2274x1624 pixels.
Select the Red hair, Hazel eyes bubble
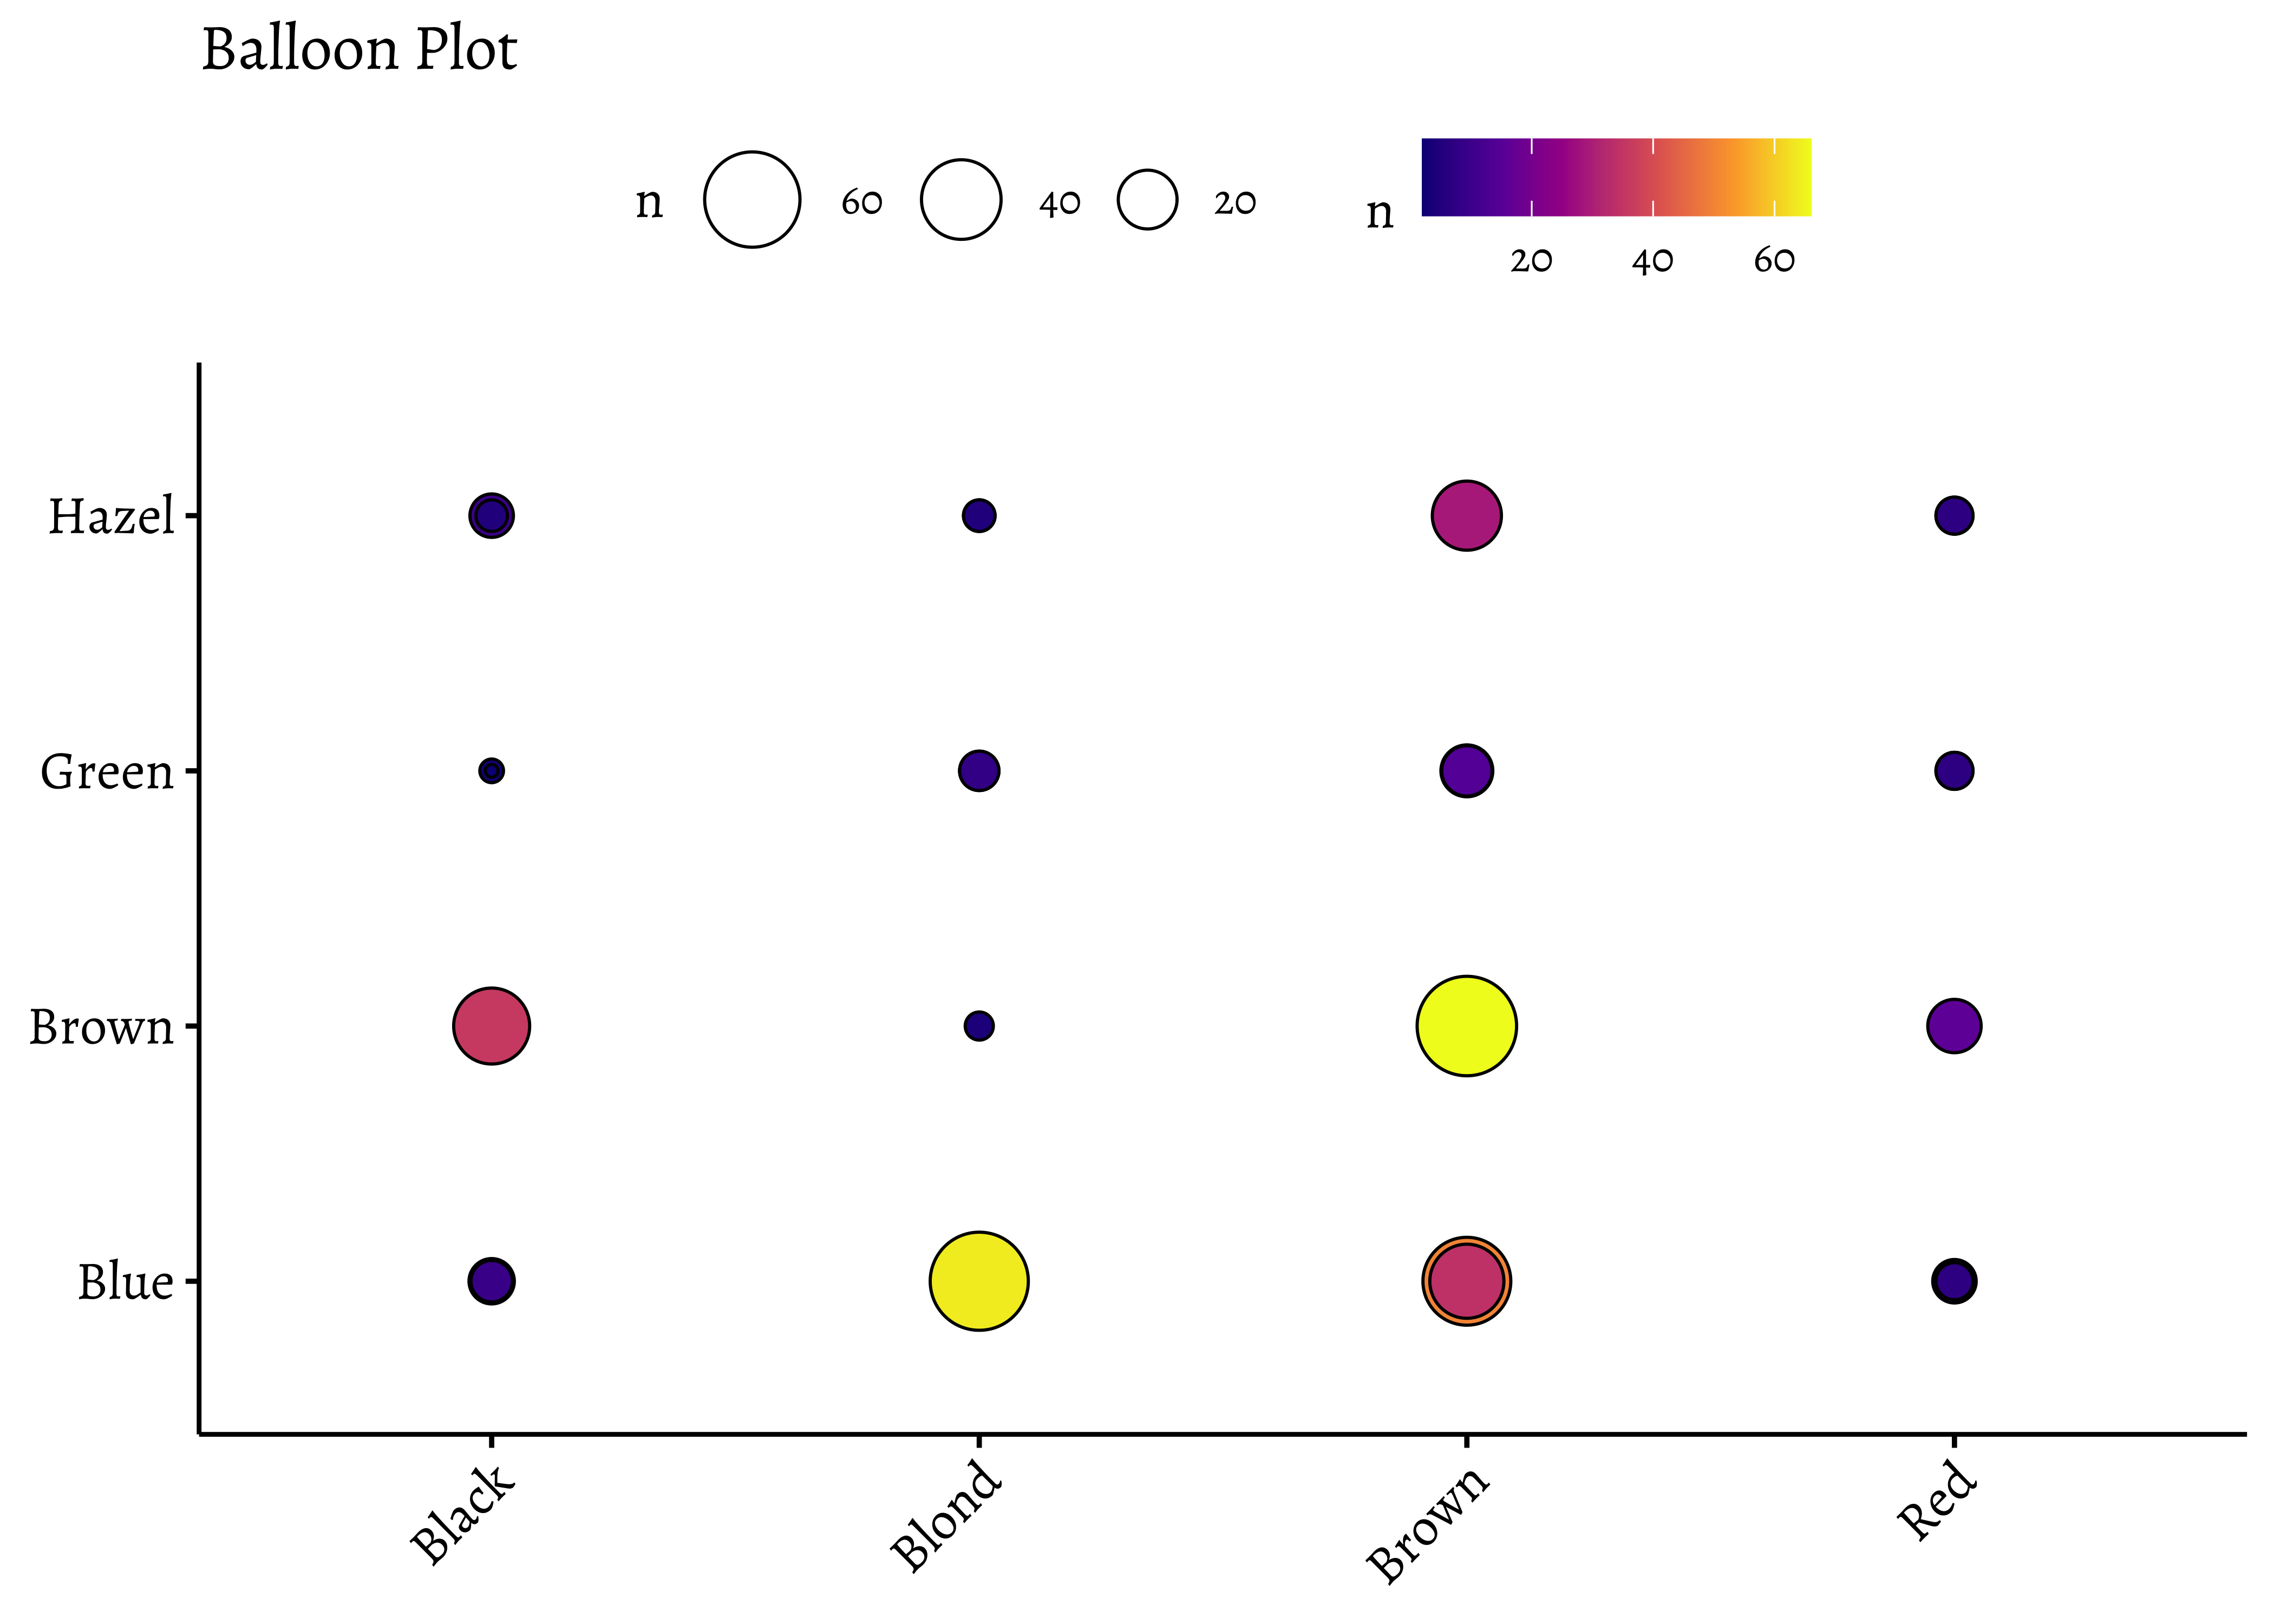point(1954,516)
